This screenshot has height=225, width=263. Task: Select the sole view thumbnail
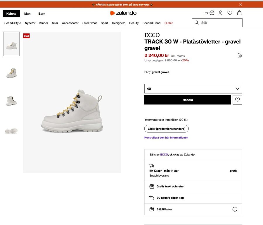(x=11, y=131)
